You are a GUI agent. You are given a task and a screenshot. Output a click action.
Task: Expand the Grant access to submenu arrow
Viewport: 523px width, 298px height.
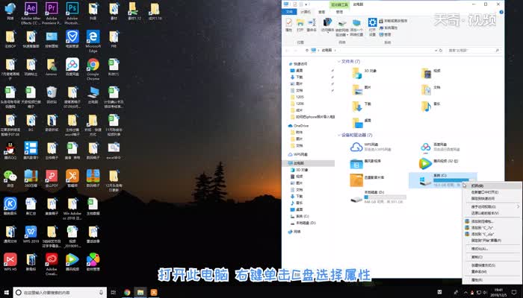[x=518, y=206]
